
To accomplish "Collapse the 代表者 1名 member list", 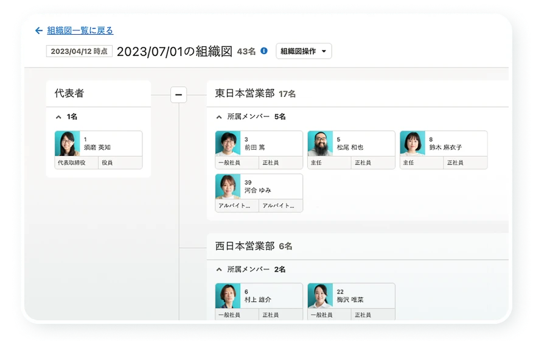I will pyautogui.click(x=58, y=116).
